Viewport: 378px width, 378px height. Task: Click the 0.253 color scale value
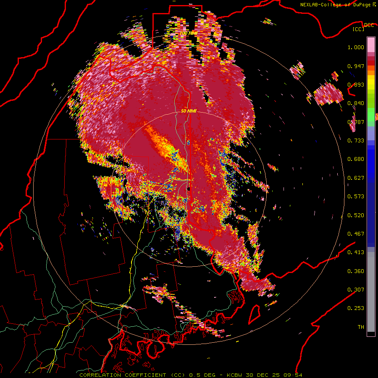pyautogui.click(x=356, y=308)
